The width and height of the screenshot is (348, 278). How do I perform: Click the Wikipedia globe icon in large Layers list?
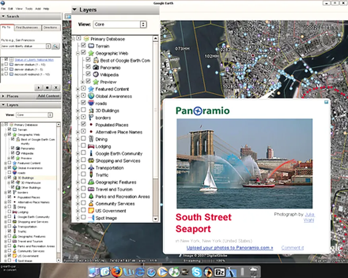(96, 75)
